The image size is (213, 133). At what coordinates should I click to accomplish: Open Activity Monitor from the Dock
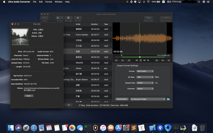coord(176,128)
